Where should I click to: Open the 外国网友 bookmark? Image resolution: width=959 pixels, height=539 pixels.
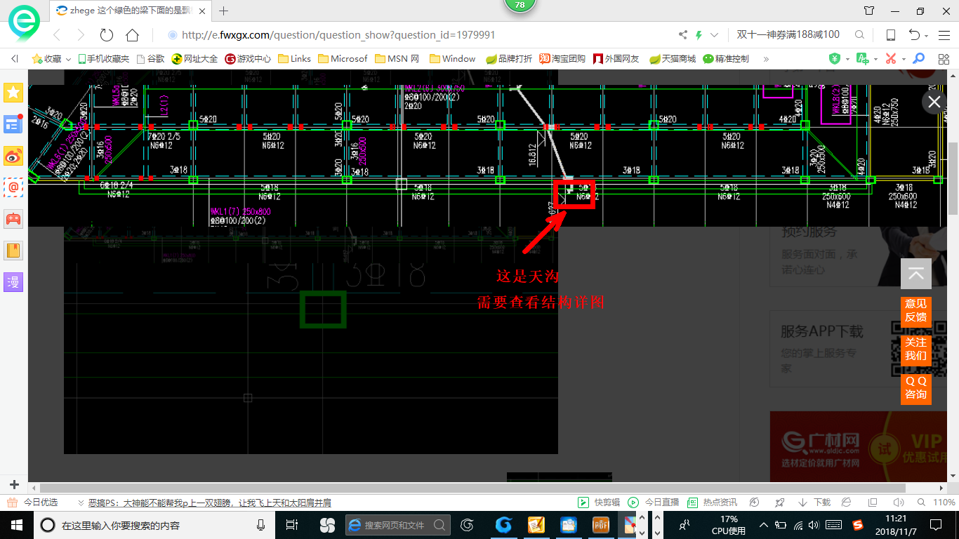point(616,59)
